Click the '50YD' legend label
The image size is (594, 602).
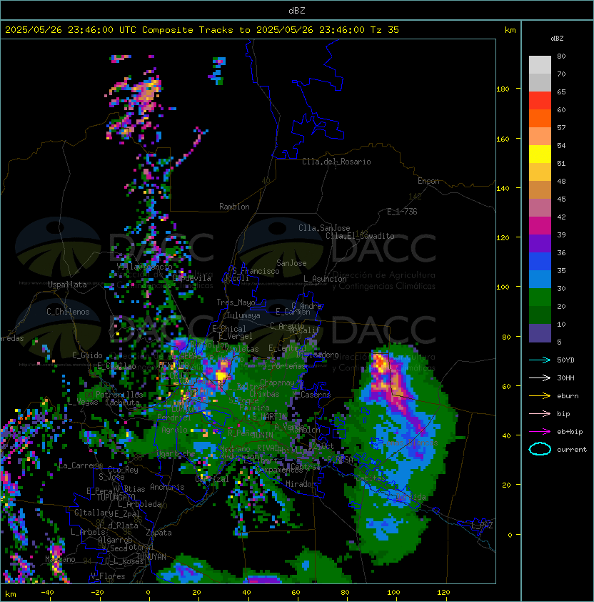coord(565,360)
